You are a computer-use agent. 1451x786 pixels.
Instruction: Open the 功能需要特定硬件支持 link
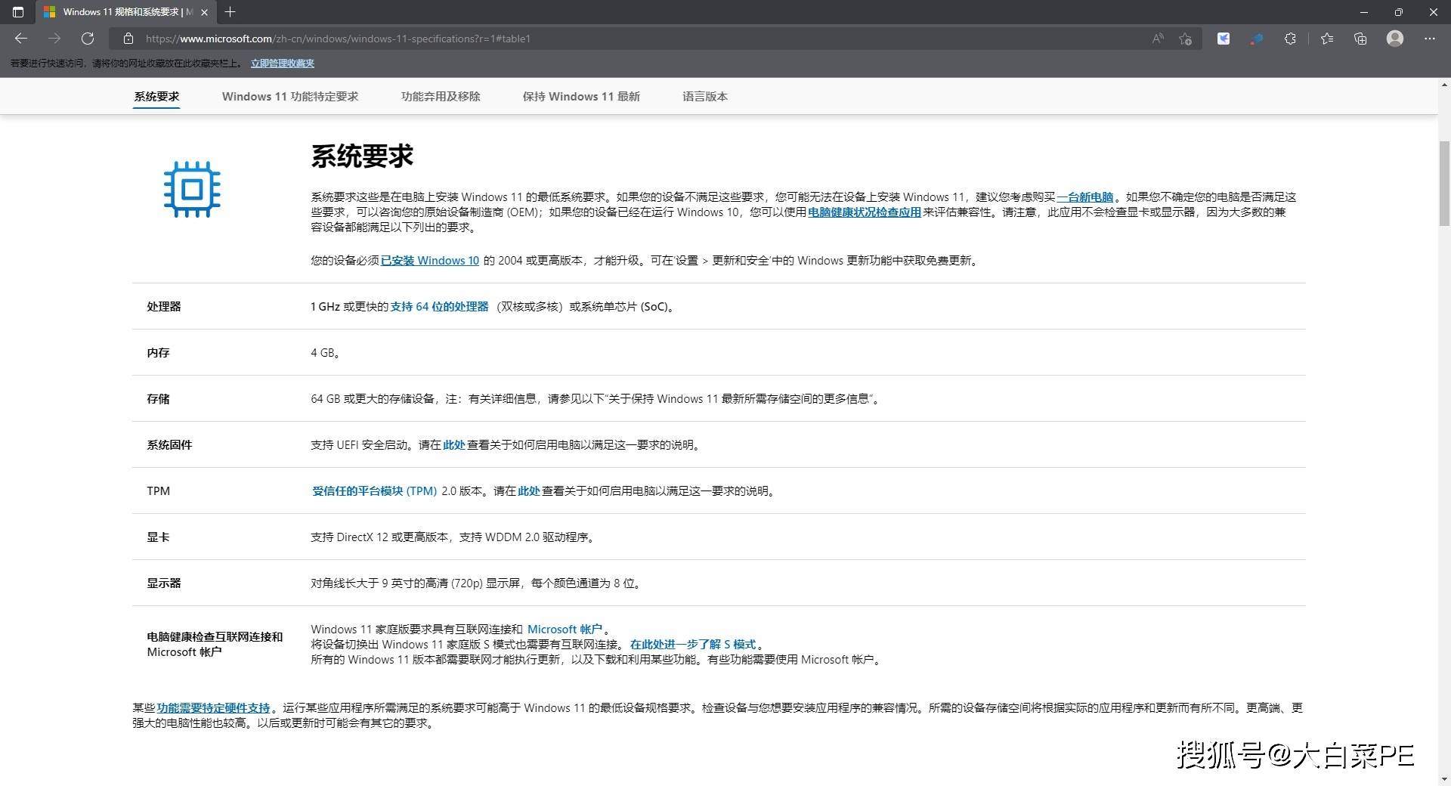coord(214,708)
